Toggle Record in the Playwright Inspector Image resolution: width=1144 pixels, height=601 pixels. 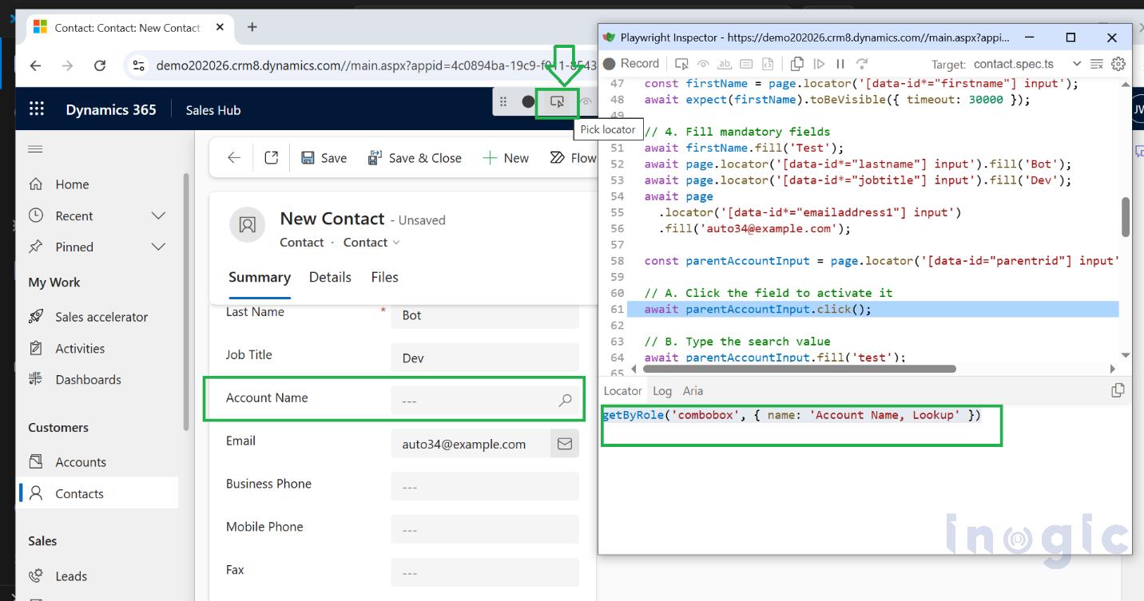tap(632, 63)
